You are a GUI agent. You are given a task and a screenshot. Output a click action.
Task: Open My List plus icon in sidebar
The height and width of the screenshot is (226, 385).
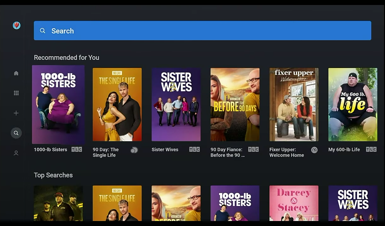(16, 113)
